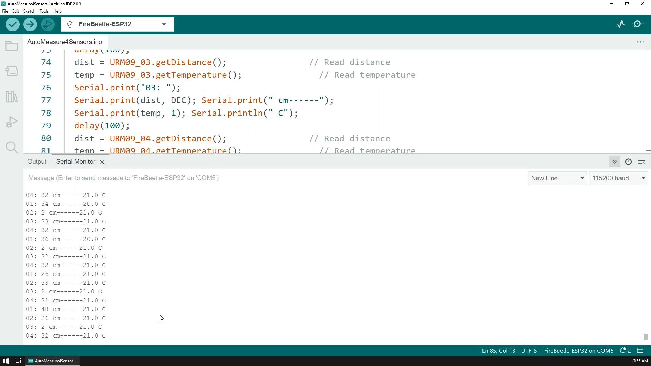
Task: Click the Verify sketch checkmark button
Action: point(13,24)
